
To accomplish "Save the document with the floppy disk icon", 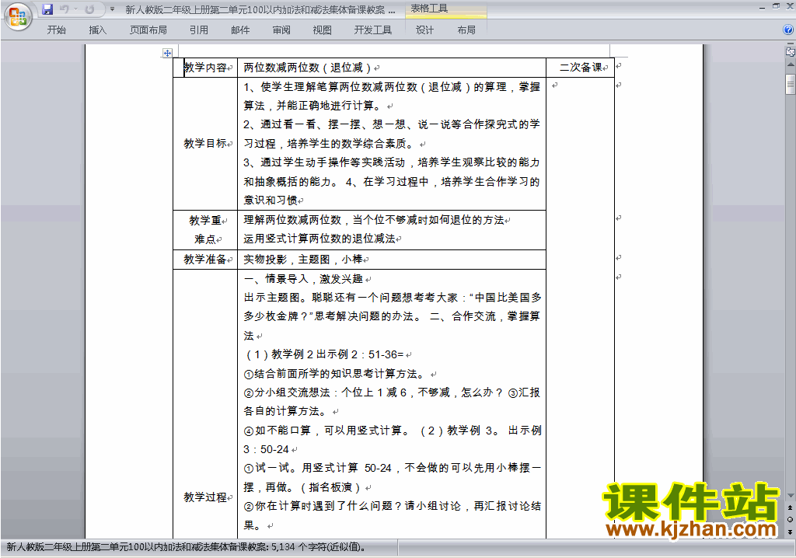I will tap(47, 9).
